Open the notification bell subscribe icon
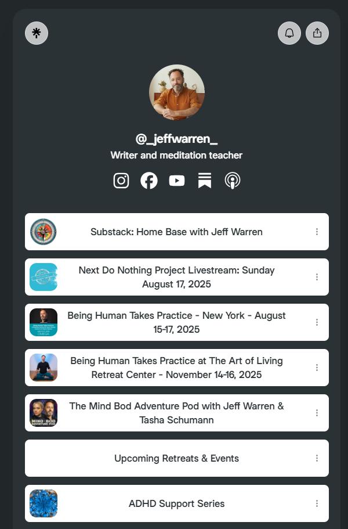 click(289, 33)
